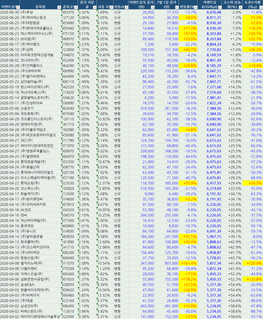263x319 pixels.
Task: Select the 코나아이(주) cell
Action: (40, 60)
